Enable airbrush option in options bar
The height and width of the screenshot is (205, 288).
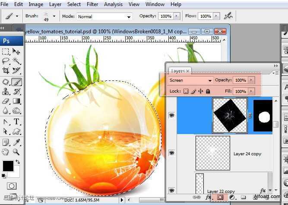(228, 16)
